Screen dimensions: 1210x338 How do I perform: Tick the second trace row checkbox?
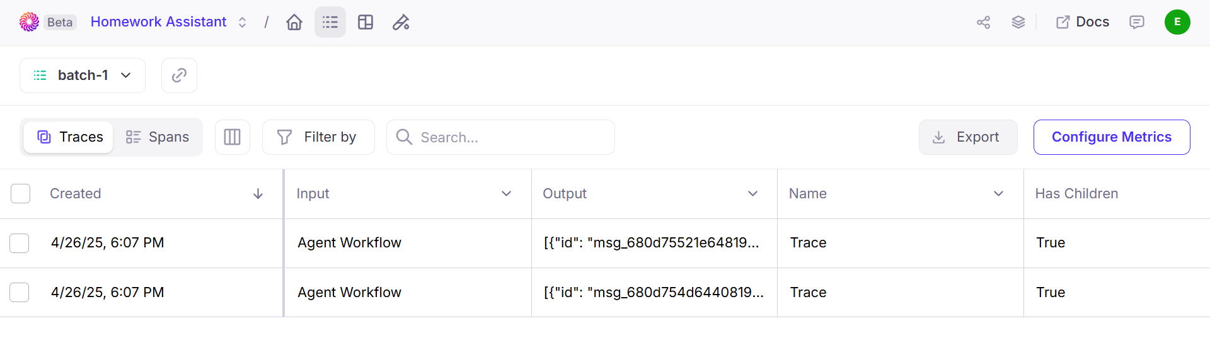coord(20,292)
